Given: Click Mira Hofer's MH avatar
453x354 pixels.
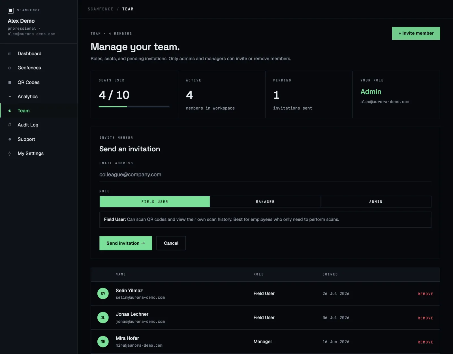Looking at the screenshot, I should [x=103, y=342].
